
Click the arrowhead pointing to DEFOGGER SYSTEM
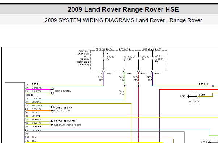click(x=52, y=121)
